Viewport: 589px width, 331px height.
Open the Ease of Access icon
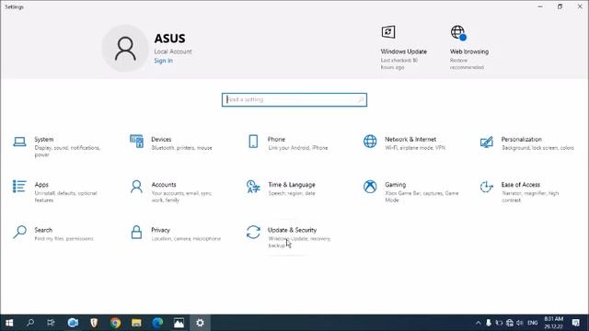point(487,187)
